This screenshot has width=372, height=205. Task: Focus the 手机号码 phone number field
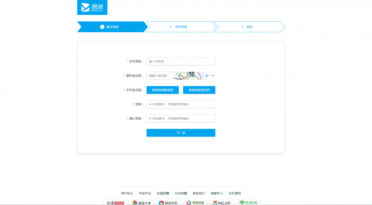point(181,61)
